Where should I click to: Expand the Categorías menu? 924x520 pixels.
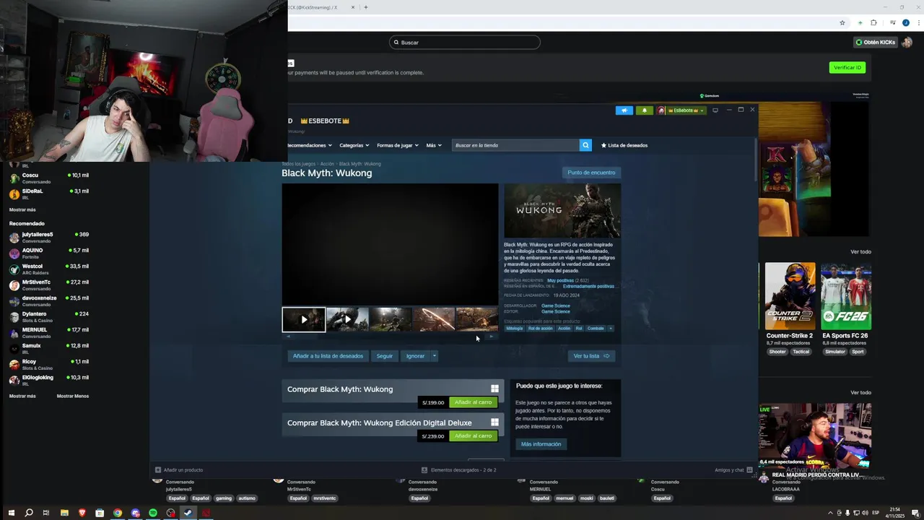tap(354, 145)
